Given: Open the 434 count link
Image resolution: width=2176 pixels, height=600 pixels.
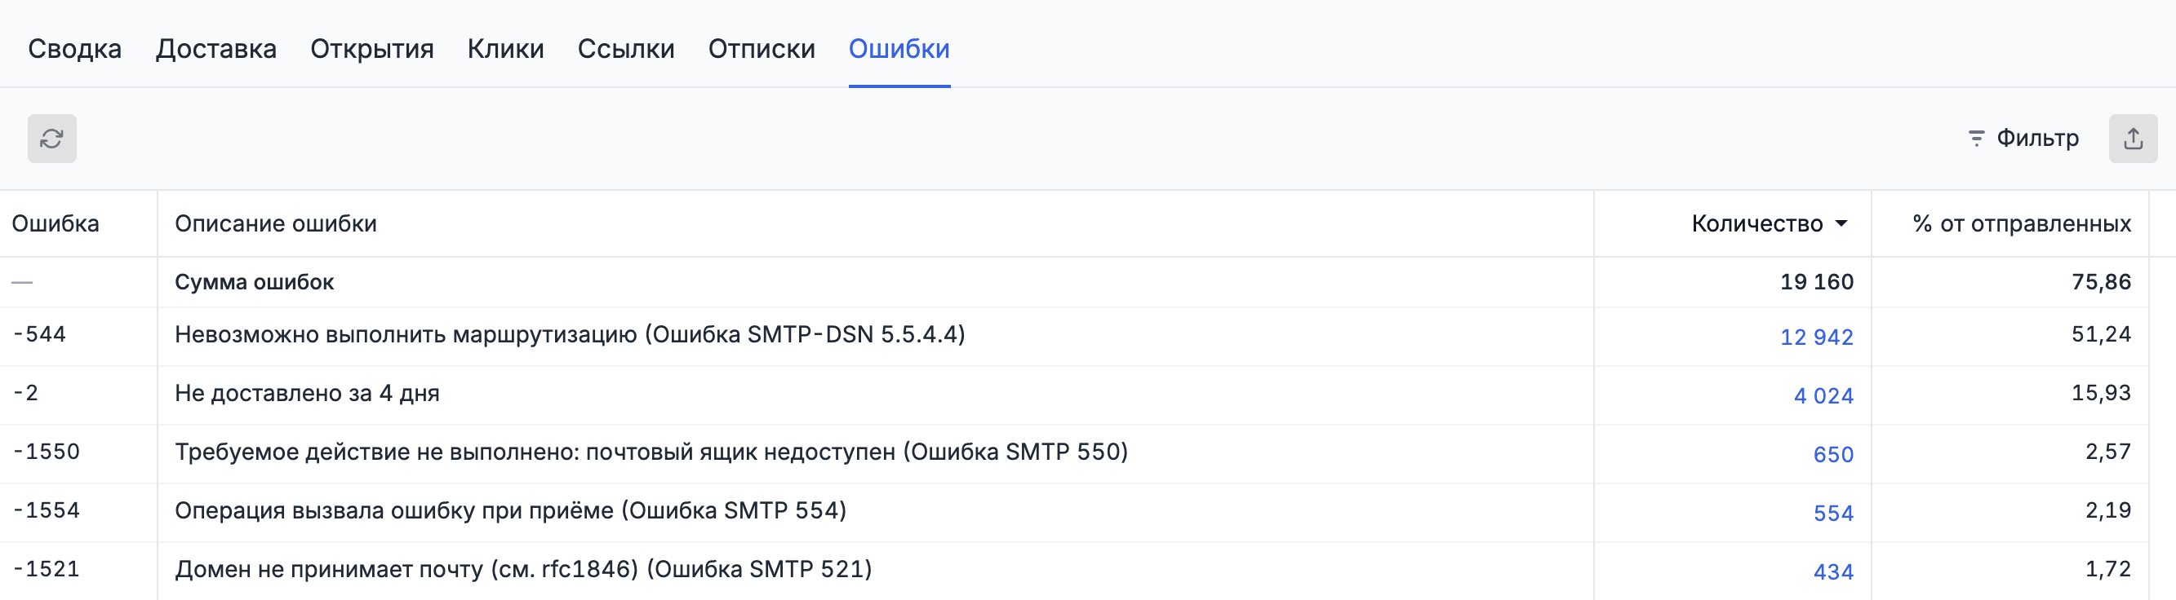Looking at the screenshot, I should pyautogui.click(x=1833, y=572).
